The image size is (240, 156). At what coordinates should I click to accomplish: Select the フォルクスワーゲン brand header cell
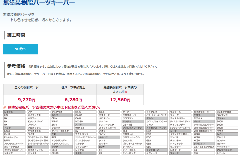(x=132, y=128)
